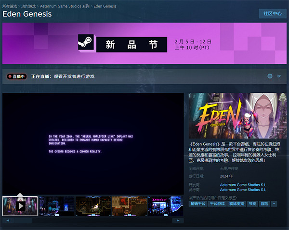Open the 社区中心 community hub
Viewport: 289px width, 230px height.
pyautogui.click(x=272, y=13)
